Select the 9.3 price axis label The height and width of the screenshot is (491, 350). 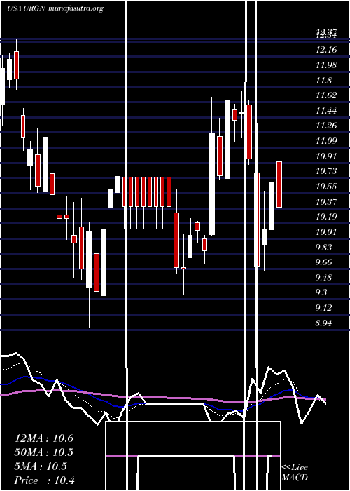point(321,292)
